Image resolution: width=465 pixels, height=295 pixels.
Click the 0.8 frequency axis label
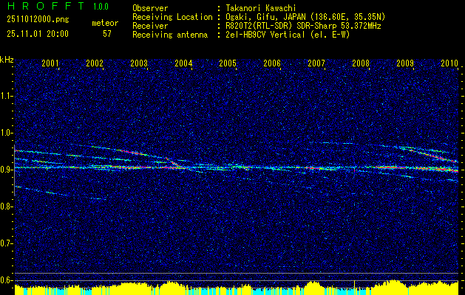point(6,206)
